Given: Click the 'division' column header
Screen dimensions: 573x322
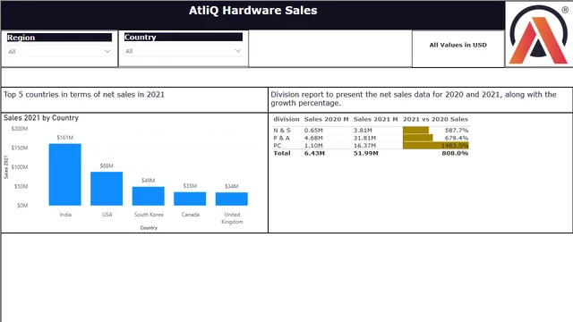Looking at the screenshot, I should (286, 119).
